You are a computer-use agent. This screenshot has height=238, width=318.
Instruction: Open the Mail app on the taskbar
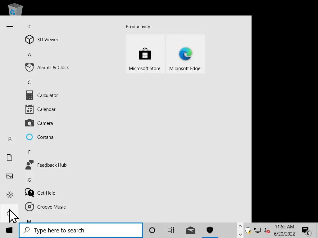tap(191, 230)
